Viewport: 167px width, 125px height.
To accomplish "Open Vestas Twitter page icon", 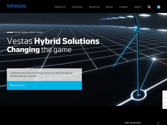I will click(165, 98).
